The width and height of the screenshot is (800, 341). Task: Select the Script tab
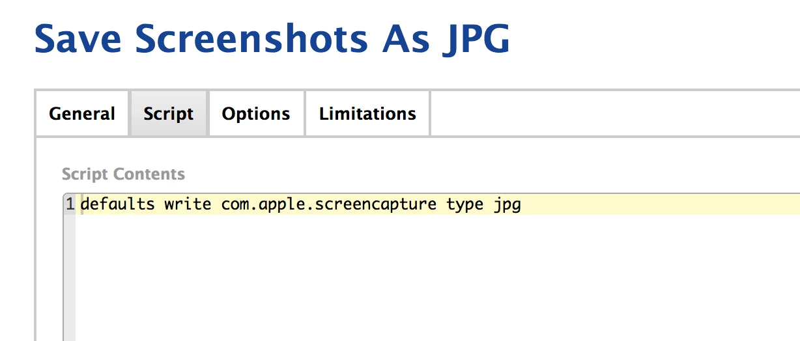tap(169, 114)
